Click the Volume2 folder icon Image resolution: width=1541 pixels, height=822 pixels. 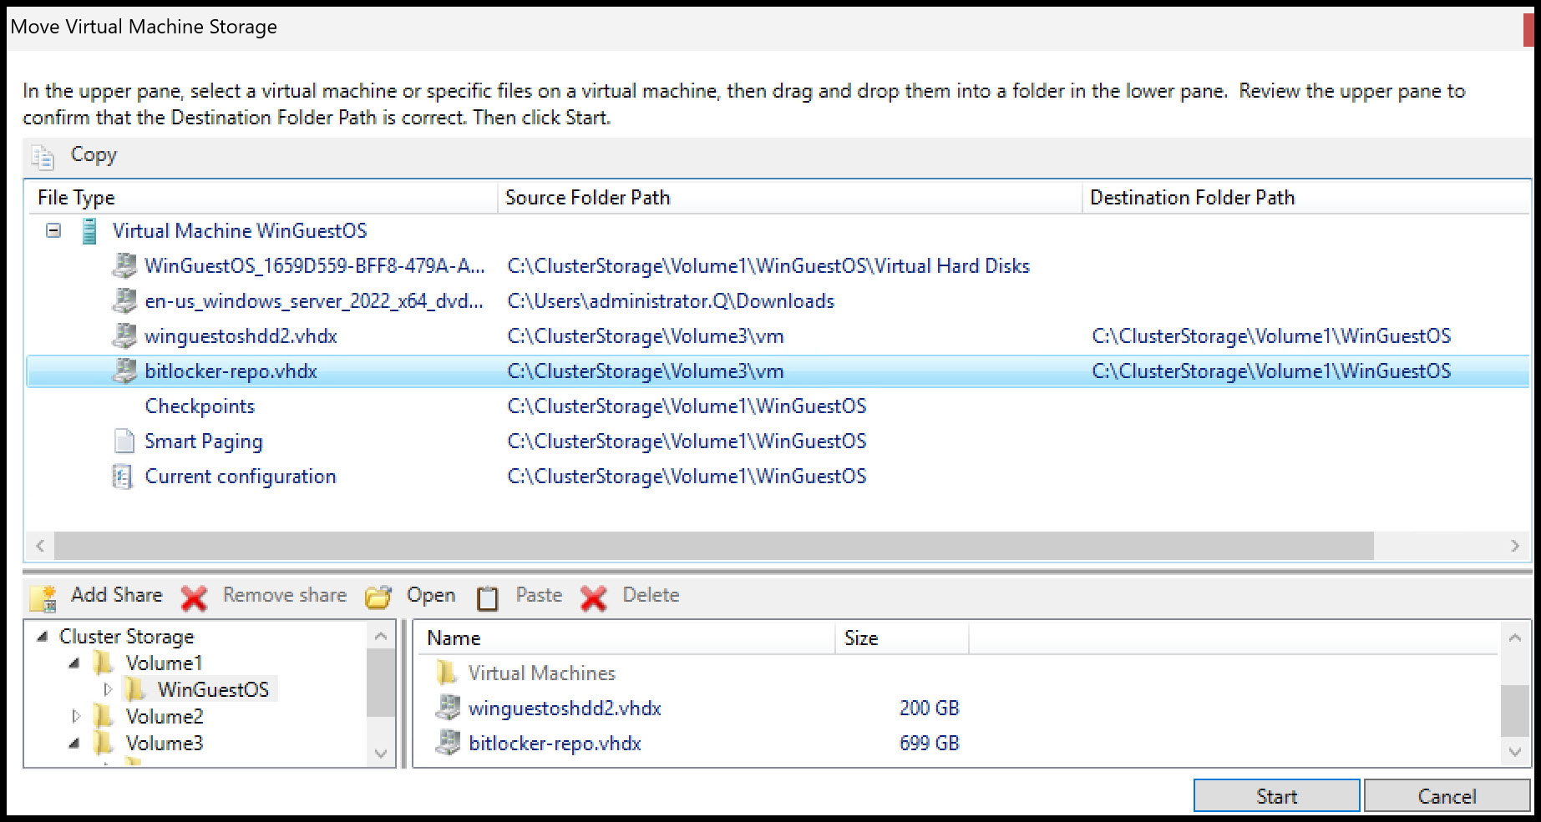104,716
